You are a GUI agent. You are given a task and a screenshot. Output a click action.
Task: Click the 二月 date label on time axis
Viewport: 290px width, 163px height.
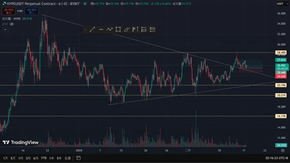pyautogui.click(x=188, y=150)
